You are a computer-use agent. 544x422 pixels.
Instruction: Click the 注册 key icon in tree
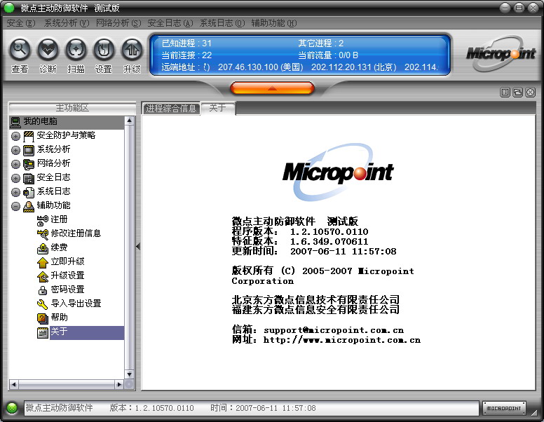pos(42,219)
